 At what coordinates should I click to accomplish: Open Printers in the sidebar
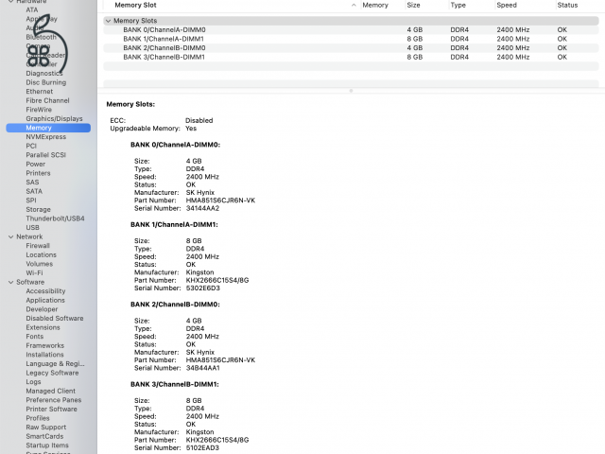coord(38,173)
